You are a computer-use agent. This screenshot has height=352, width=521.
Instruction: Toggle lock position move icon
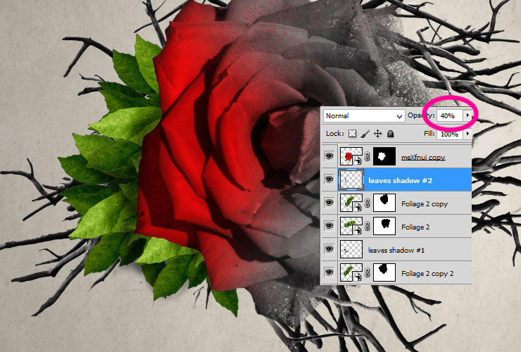pyautogui.click(x=378, y=134)
